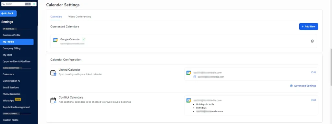Open Email Services settings

click(11, 88)
